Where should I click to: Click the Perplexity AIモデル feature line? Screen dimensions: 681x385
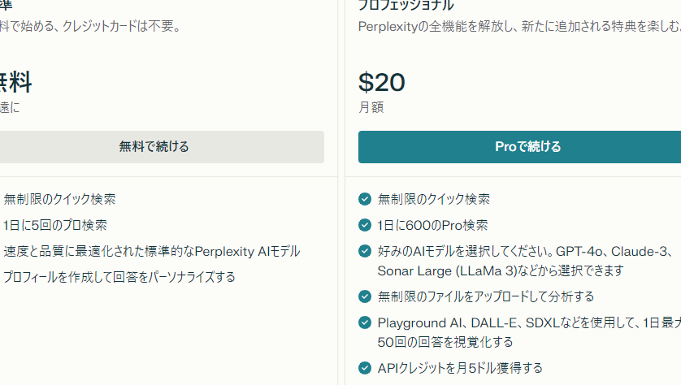(x=152, y=251)
